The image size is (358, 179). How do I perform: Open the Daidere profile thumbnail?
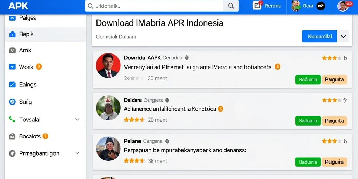coord(108,108)
